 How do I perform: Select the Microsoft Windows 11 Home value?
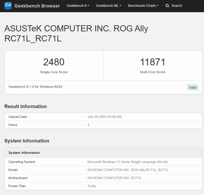click(128, 162)
